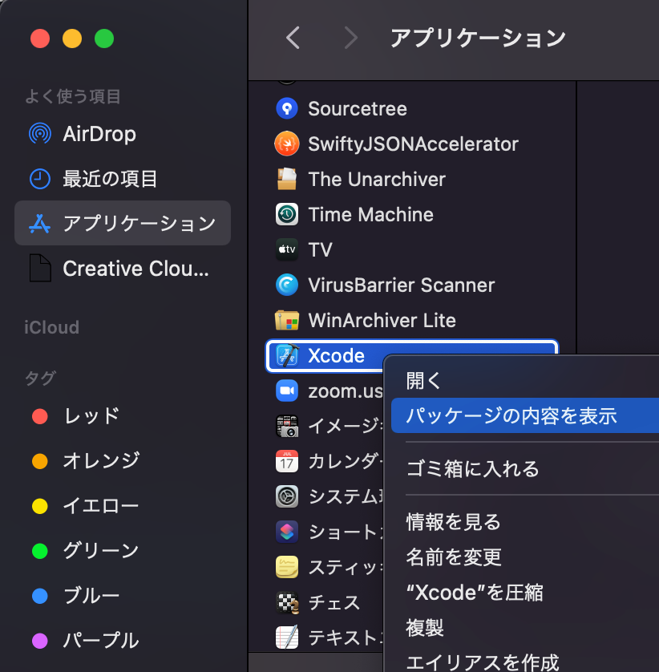Click the green zoom window button
This screenshot has width=659, height=672.
coord(104,38)
